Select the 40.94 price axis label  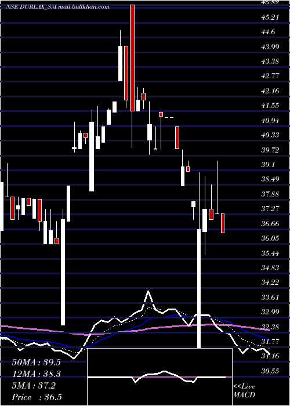pyautogui.click(x=270, y=121)
